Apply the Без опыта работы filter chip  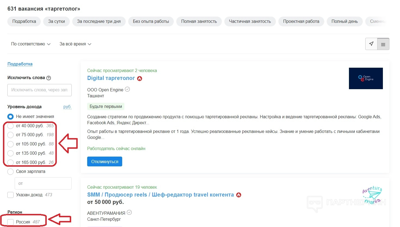151,21
